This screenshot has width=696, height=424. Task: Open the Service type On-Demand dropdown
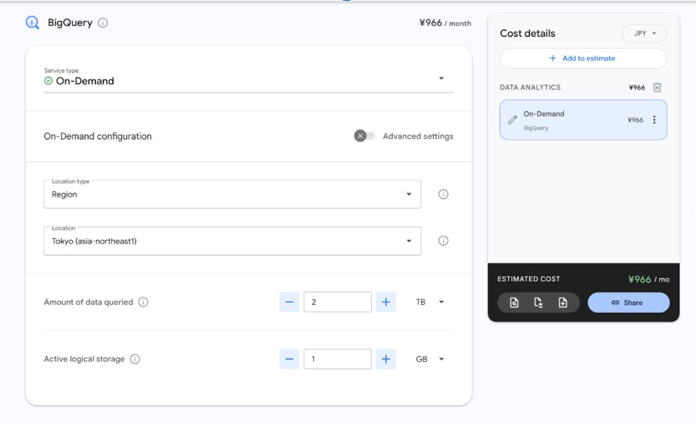(x=248, y=80)
